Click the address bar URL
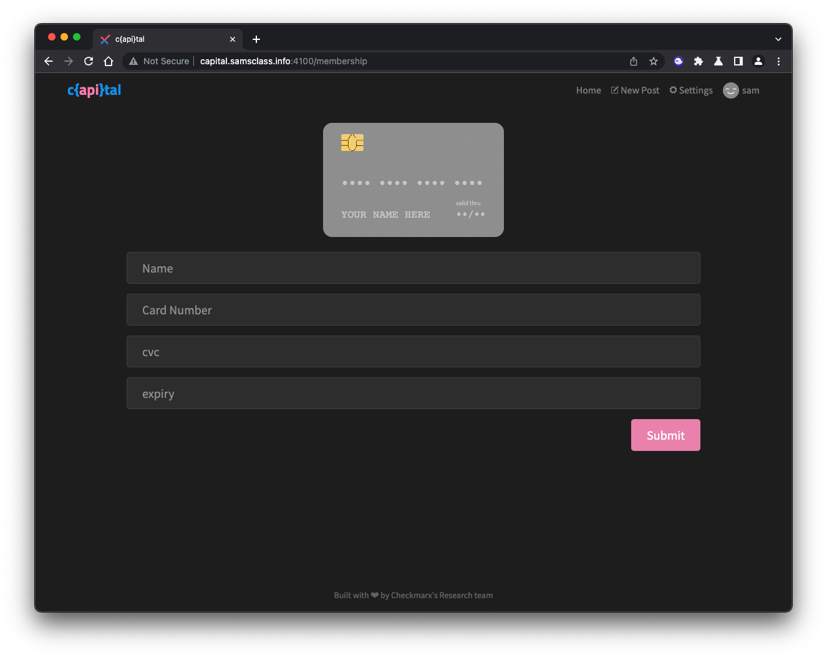 coord(284,61)
